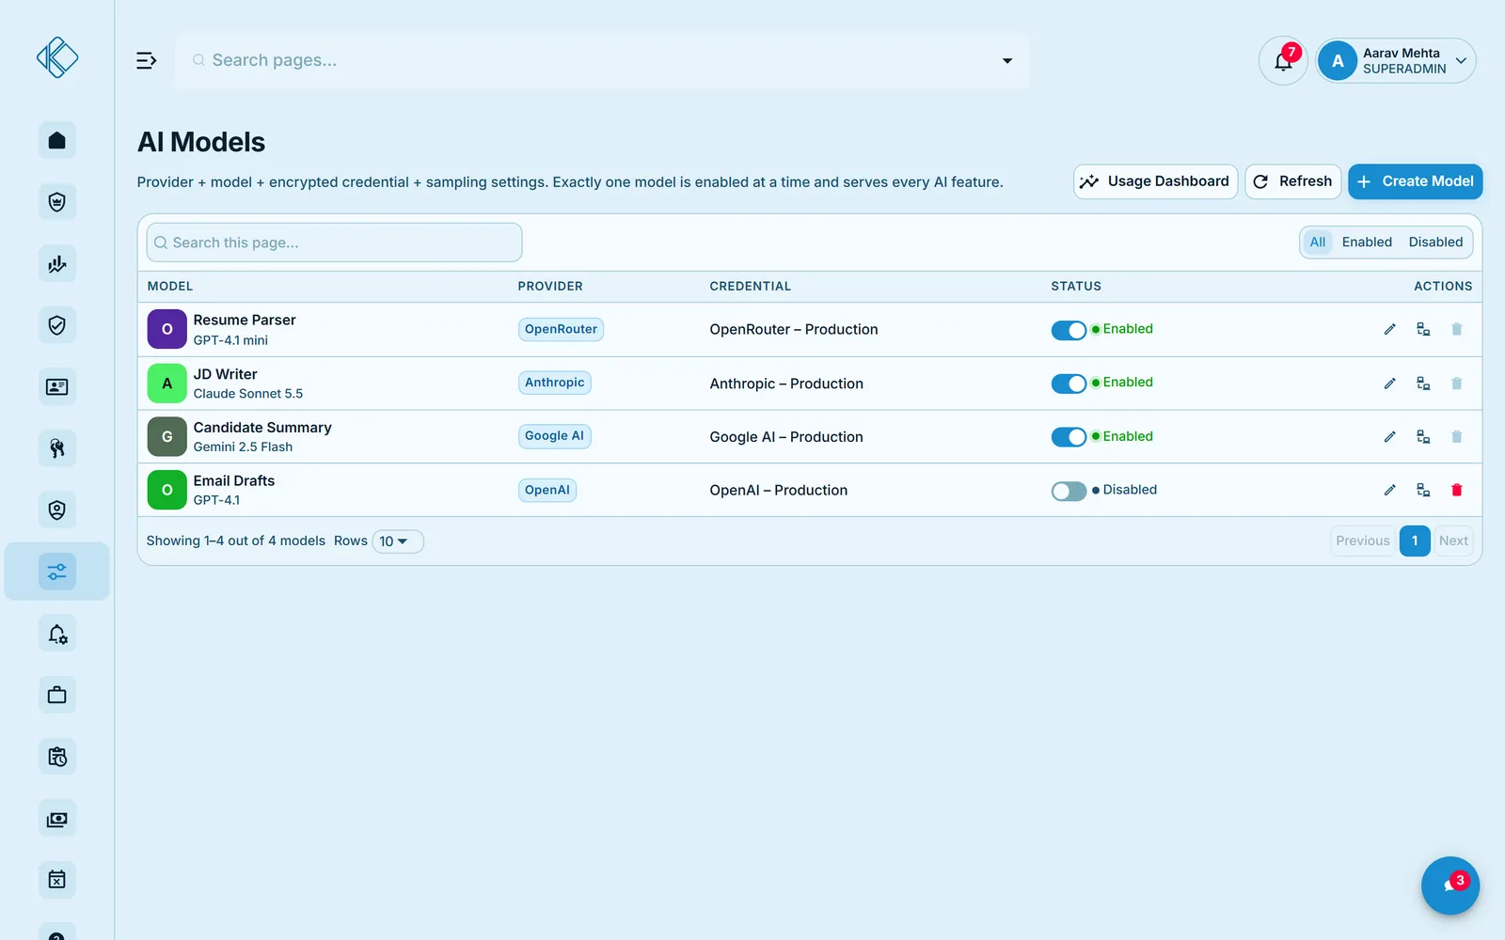Open the cash money sidebar icon
Image resolution: width=1505 pixels, height=940 pixels.
point(57,819)
